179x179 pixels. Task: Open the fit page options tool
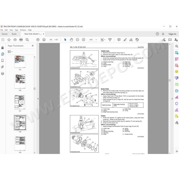[x=103, y=40]
